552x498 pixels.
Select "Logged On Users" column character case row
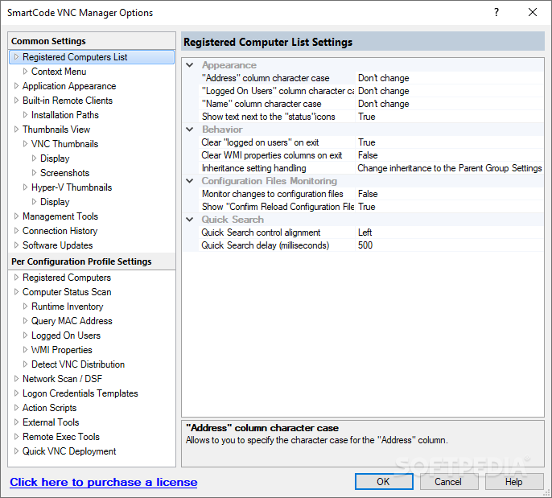[x=278, y=91]
